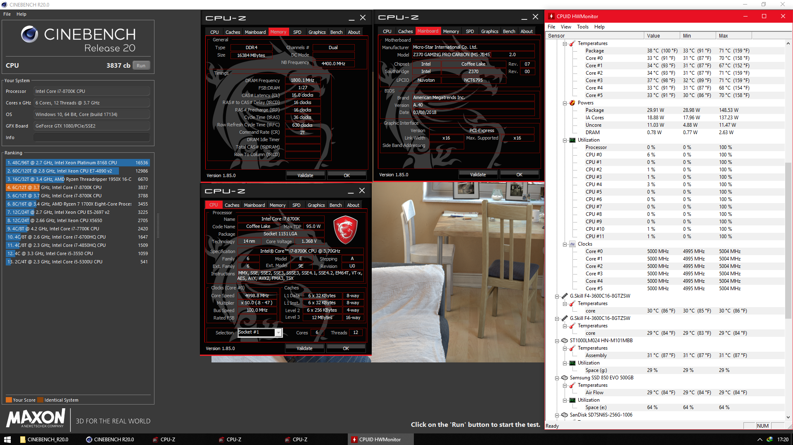This screenshot has height=445, width=793.
Task: Click OK in the CPU-Z window showing processor info
Action: pyautogui.click(x=346, y=348)
